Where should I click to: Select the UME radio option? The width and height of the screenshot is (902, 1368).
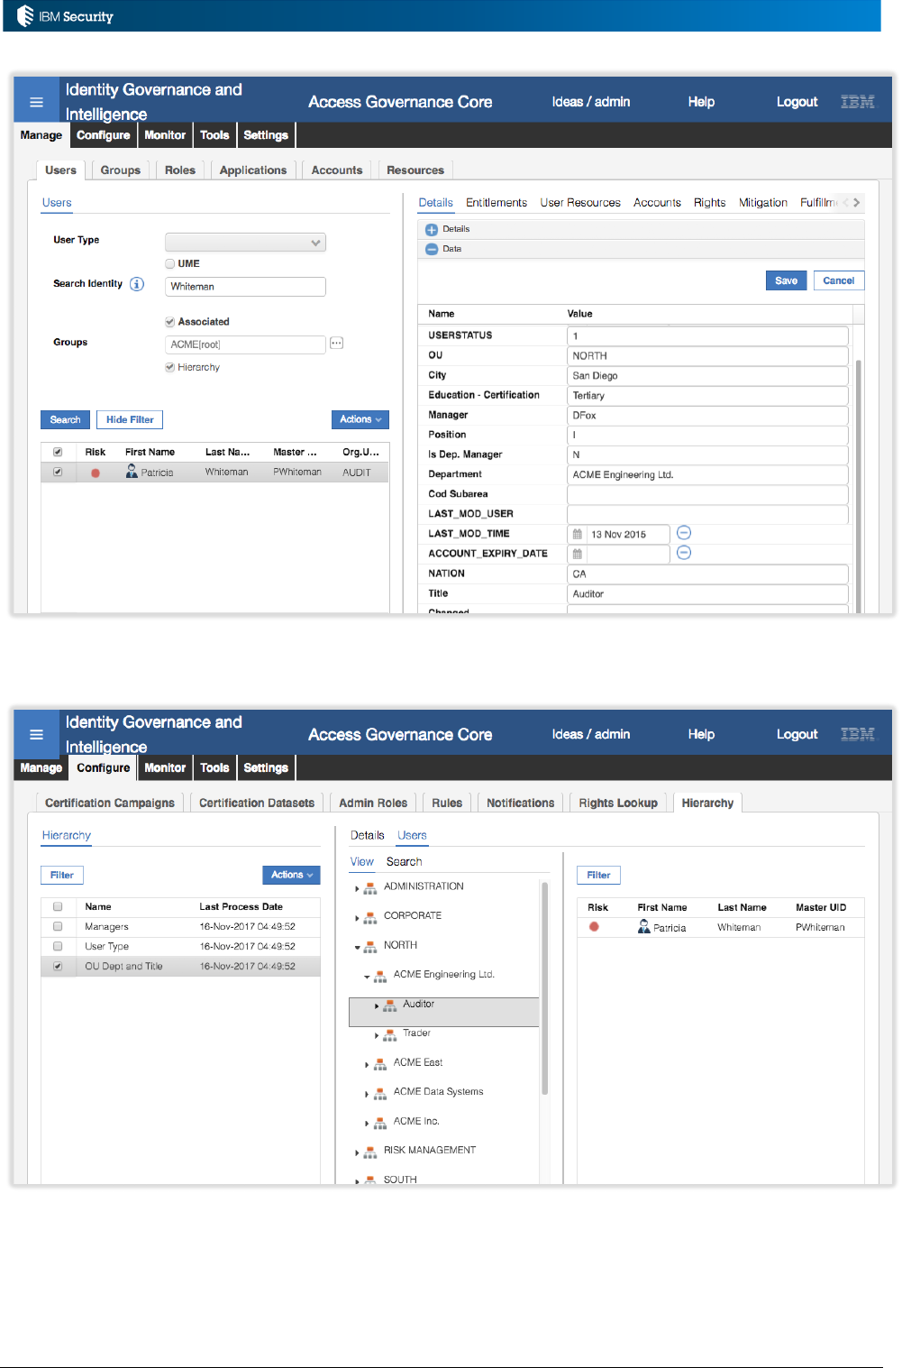169,264
